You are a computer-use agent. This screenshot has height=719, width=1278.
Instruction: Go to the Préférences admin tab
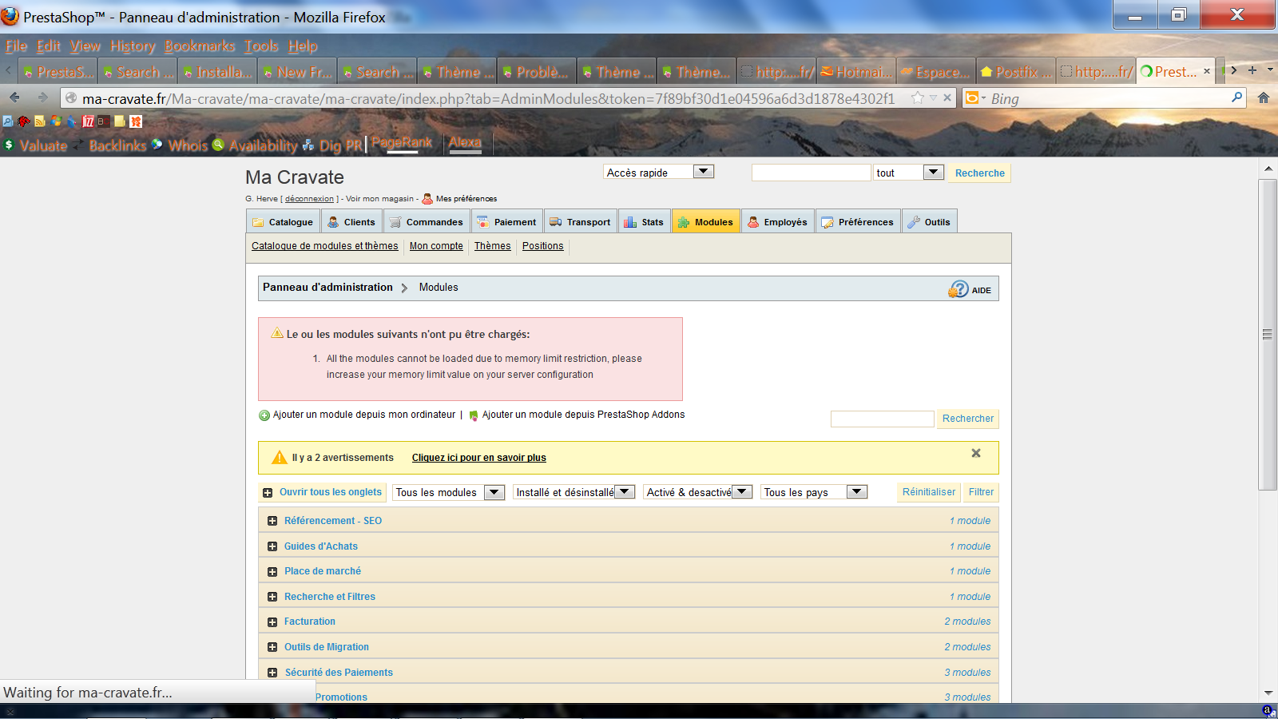(858, 221)
